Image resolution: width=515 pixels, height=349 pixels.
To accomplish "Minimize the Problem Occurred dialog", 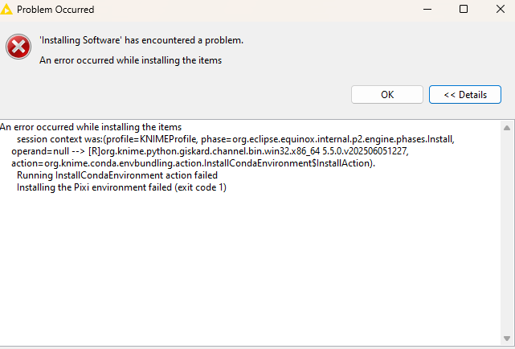I will pyautogui.click(x=427, y=9).
